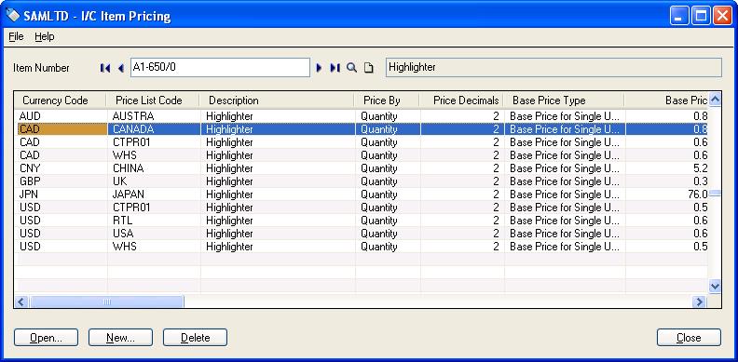Open the File menu
738x362 pixels.
click(x=16, y=36)
